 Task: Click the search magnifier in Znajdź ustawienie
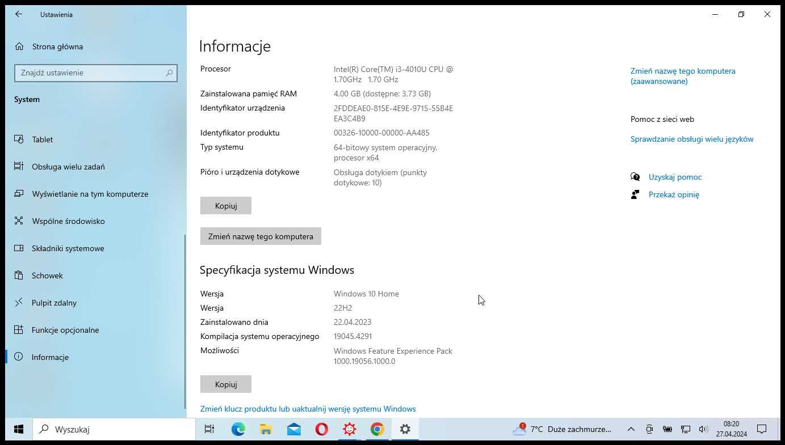(x=169, y=73)
